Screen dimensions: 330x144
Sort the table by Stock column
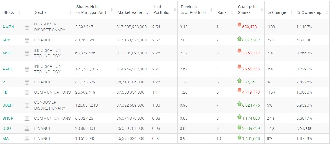(x=9, y=12)
